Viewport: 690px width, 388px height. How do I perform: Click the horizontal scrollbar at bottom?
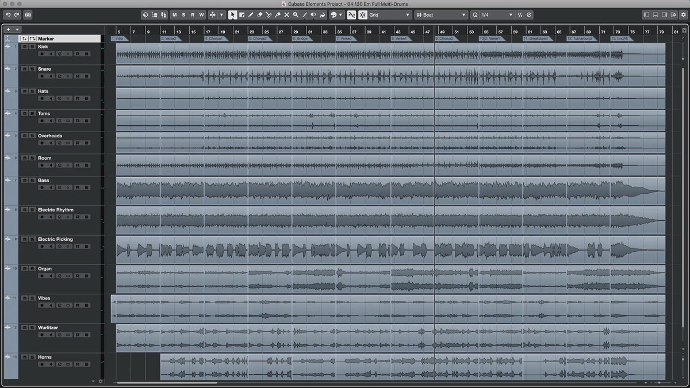167,382
